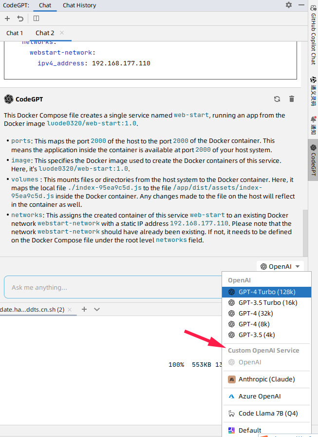Screen dimensions: 318x437
Task: Expand the OpenAI model provider dropdown
Action: click(x=282, y=266)
